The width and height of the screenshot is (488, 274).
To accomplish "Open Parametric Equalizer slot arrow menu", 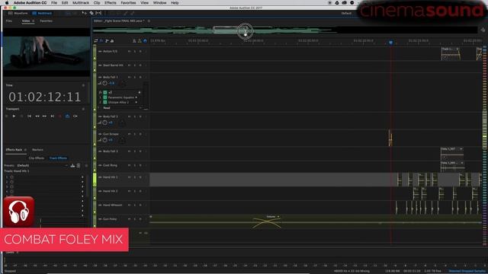I will click(136, 97).
